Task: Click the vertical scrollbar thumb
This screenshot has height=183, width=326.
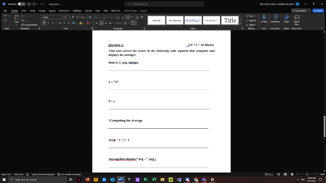Action: pyautogui.click(x=324, y=126)
